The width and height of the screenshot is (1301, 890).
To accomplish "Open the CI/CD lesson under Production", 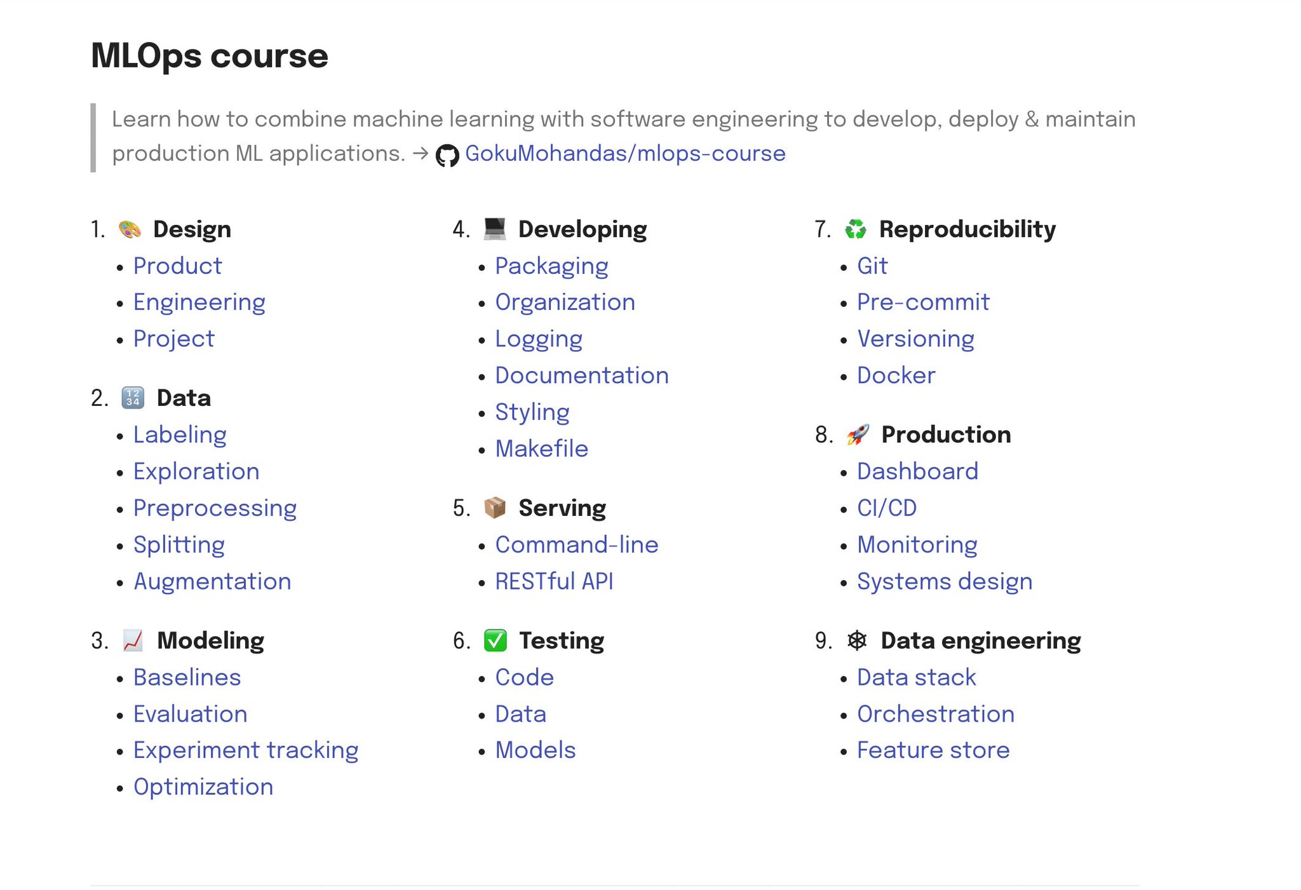I will click(x=886, y=508).
